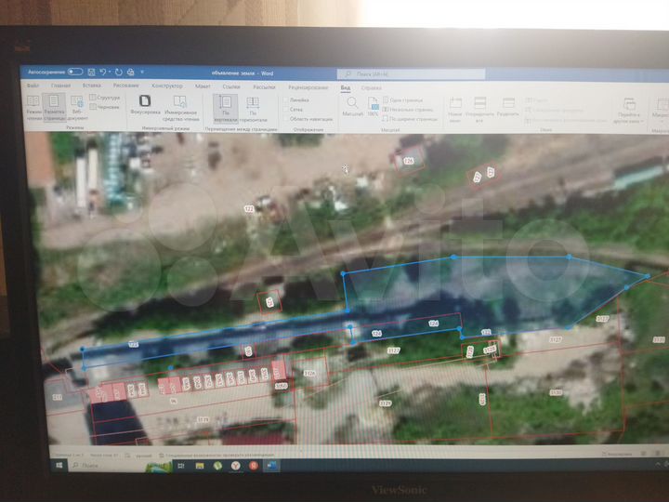This screenshot has height=502, width=669.
Task: Select Веб-документ view icon
Action: click(x=77, y=108)
